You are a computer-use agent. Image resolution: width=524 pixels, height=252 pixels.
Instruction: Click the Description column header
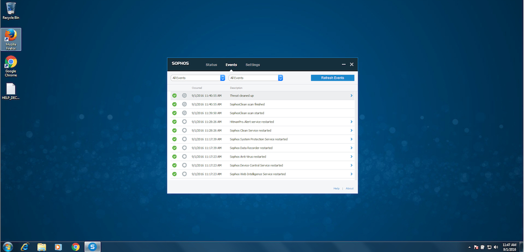pos(236,88)
